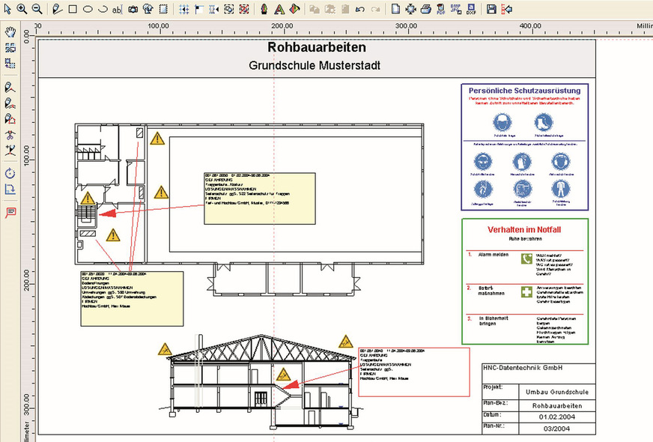
Task: Activate the Zoom Out magnifier tool
Action: 36,8
